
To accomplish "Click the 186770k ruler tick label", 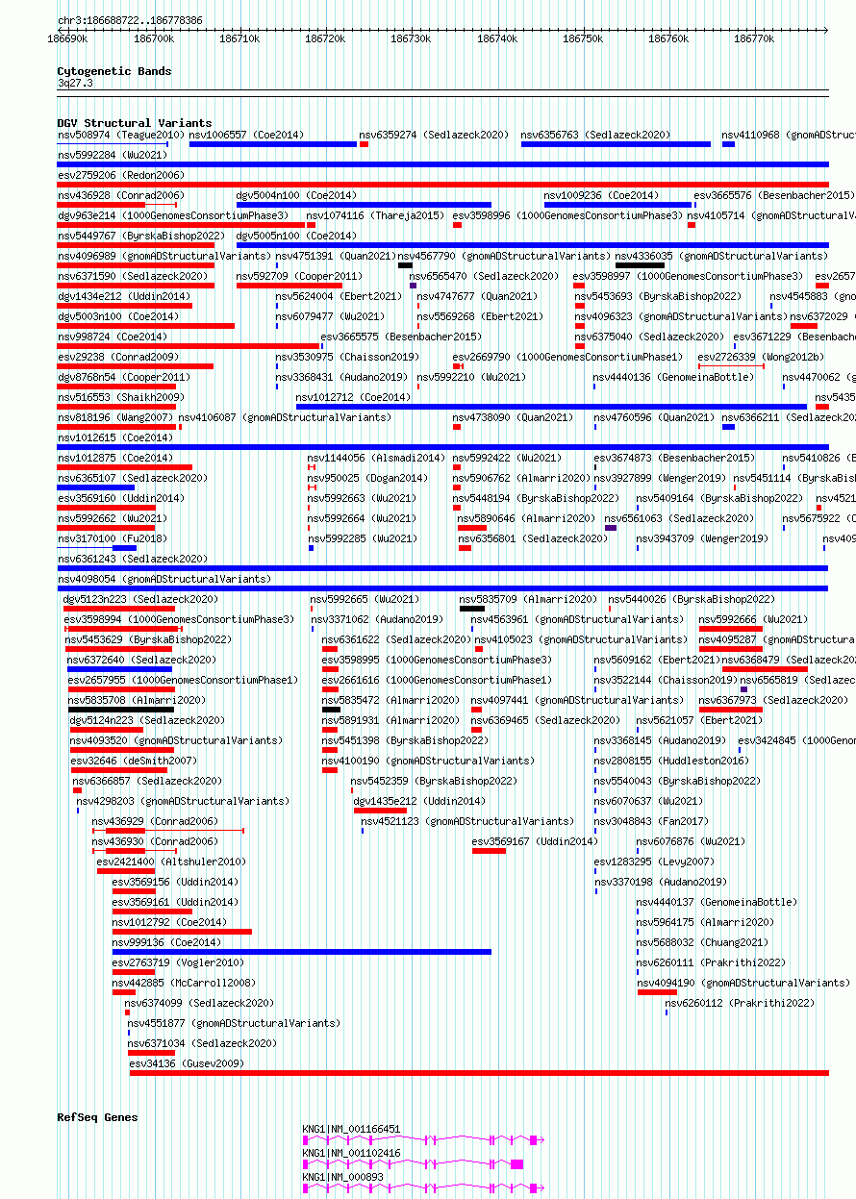I will coord(753,38).
